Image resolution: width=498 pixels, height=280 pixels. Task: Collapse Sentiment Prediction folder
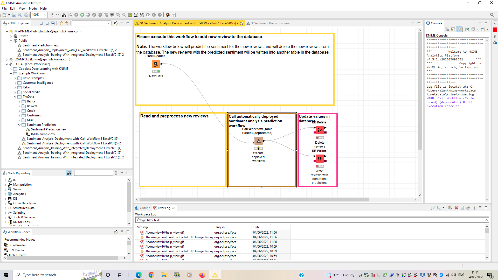[x=19, y=125]
